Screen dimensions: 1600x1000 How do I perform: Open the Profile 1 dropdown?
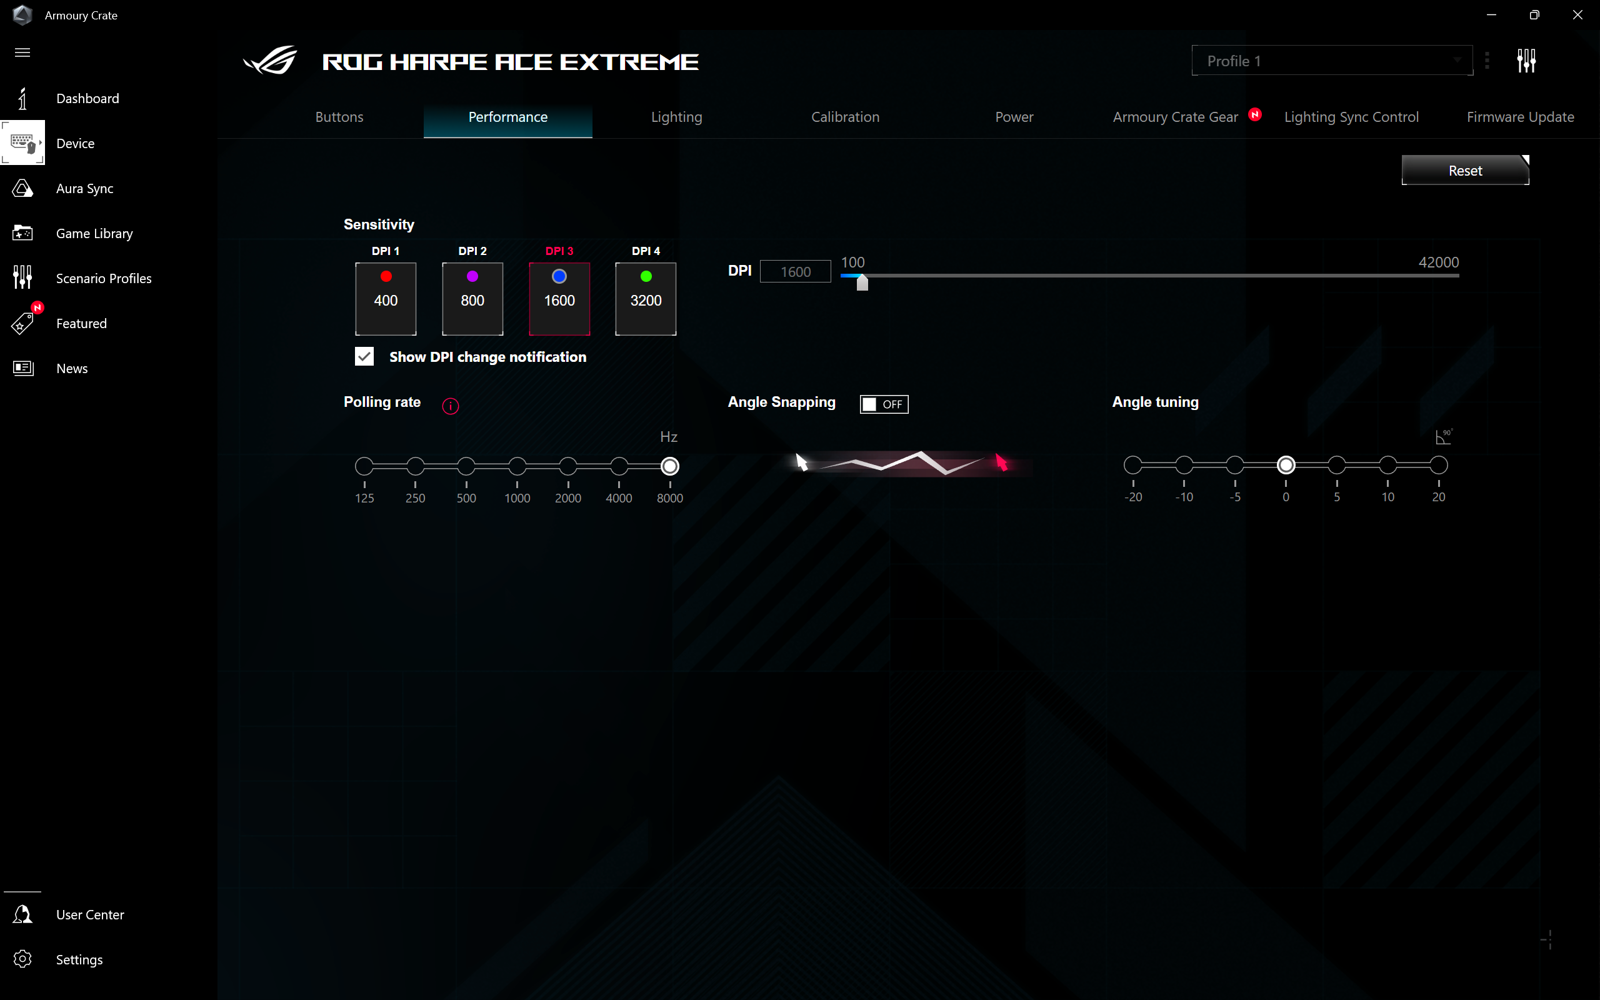coord(1457,61)
